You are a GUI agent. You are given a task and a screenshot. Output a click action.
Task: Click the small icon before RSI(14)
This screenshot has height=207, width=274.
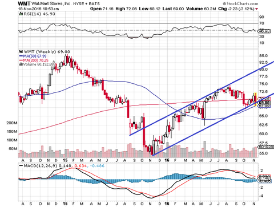pyautogui.click(x=21, y=14)
